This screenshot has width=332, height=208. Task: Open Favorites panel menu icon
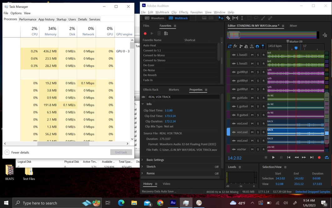(x=175, y=26)
